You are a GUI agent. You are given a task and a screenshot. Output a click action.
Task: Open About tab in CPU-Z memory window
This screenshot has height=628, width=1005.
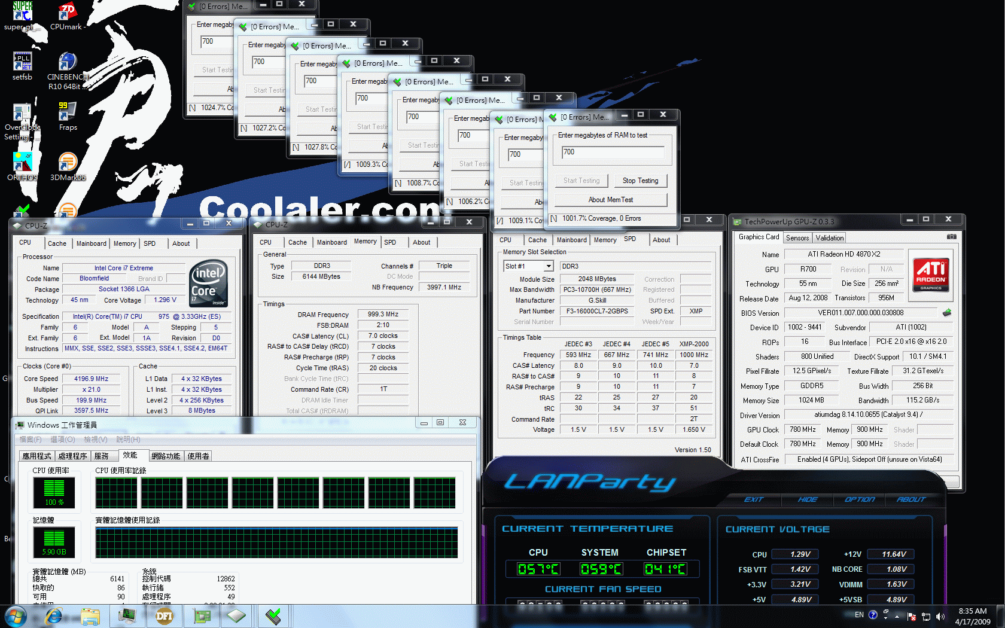click(x=421, y=242)
